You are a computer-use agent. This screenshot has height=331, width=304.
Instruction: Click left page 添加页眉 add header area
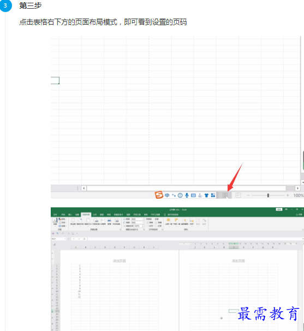[120, 261]
